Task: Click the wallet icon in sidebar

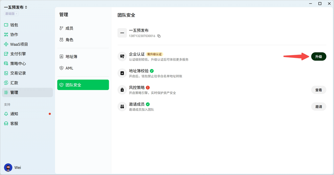Action: pos(6,25)
